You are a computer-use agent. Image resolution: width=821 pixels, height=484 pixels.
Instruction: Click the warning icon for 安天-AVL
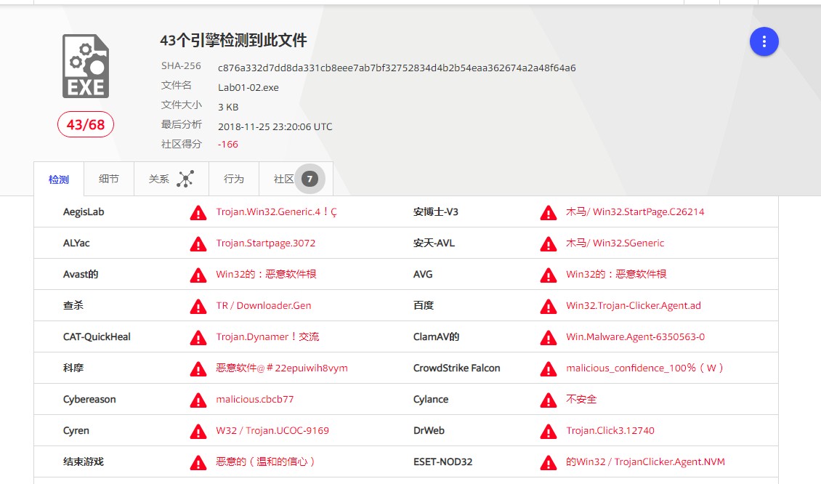[549, 244]
